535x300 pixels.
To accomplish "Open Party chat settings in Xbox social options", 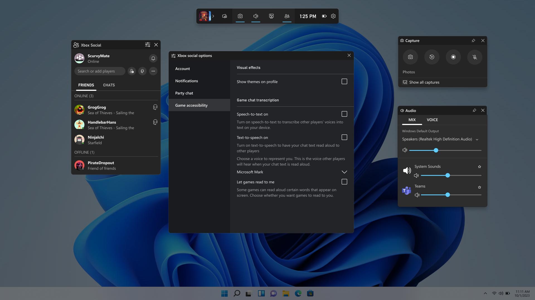I will (184, 93).
